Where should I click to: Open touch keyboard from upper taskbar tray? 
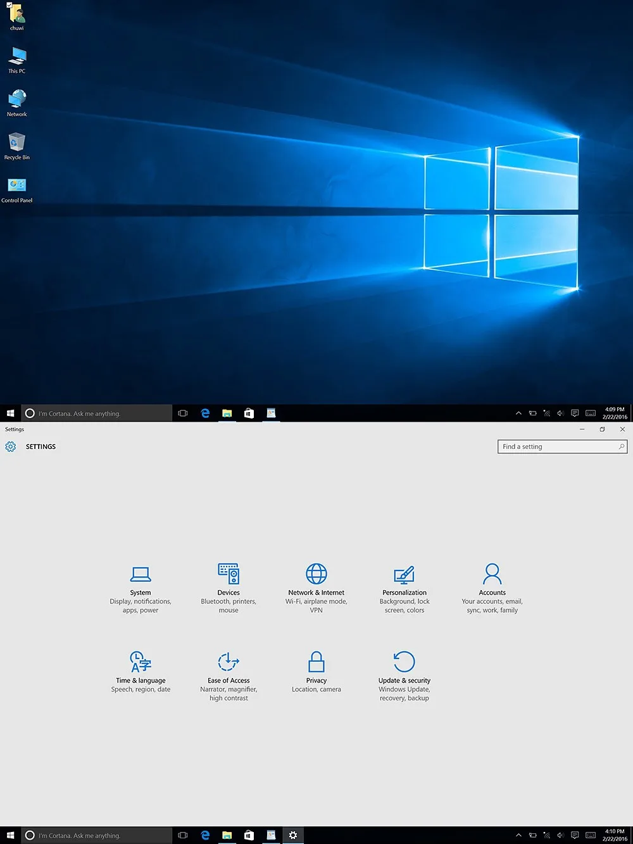pyautogui.click(x=591, y=413)
